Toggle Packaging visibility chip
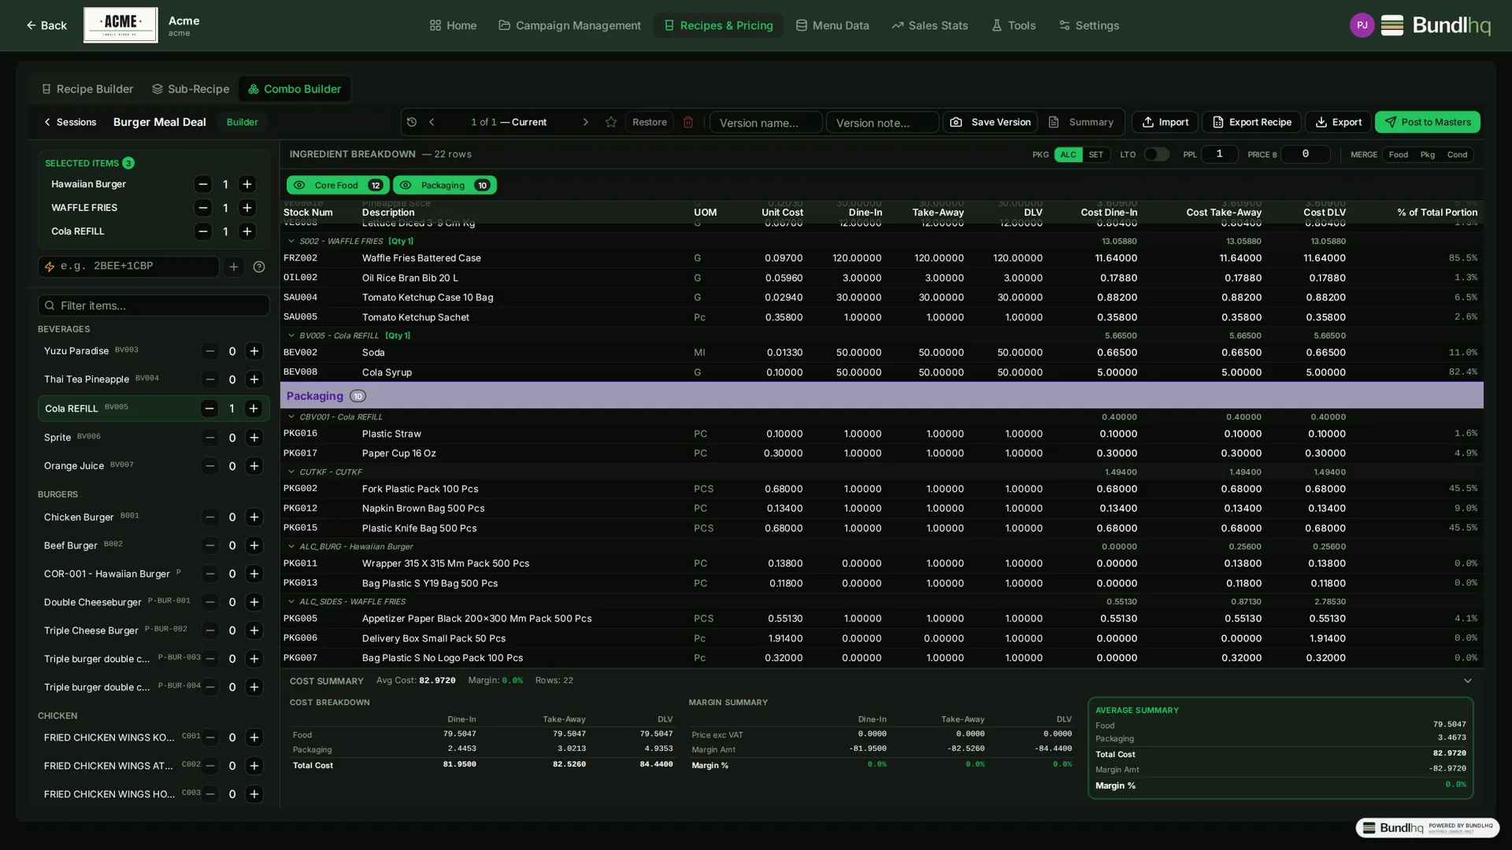Viewport: 1512px width, 850px height. (444, 185)
